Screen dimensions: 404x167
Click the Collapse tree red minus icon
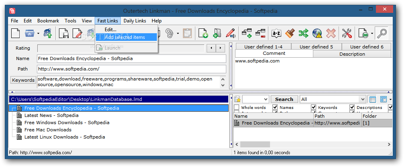[260, 33]
